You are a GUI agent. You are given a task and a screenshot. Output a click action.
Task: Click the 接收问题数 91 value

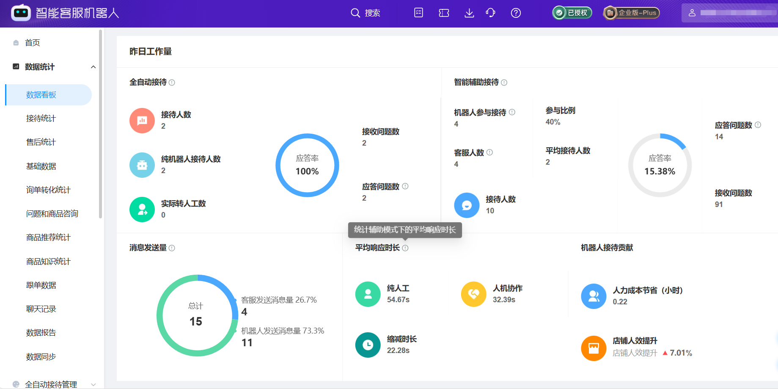(x=719, y=204)
